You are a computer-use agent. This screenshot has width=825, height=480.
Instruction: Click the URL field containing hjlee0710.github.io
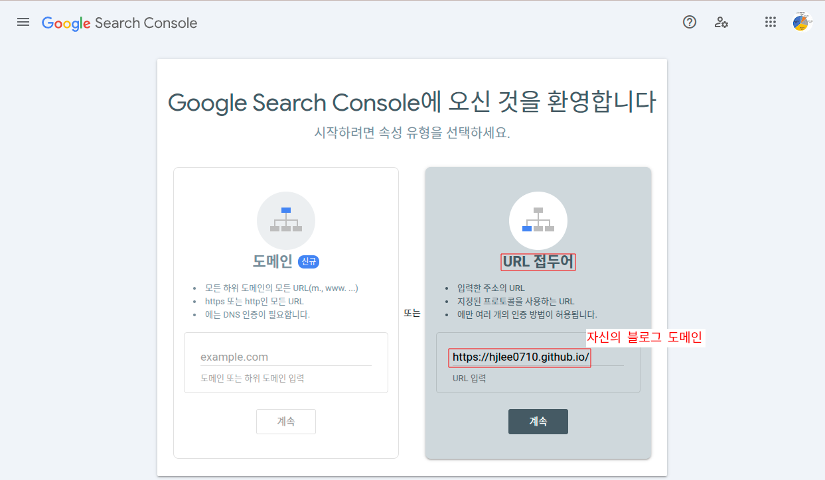pyautogui.click(x=520, y=357)
